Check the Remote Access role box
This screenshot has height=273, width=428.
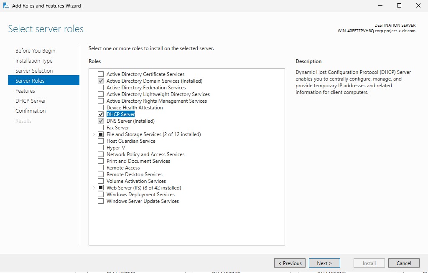tap(101, 168)
